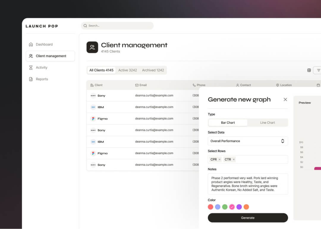This screenshot has height=229, width=321.
Task: Select Client management in the sidebar
Action: 50,56
